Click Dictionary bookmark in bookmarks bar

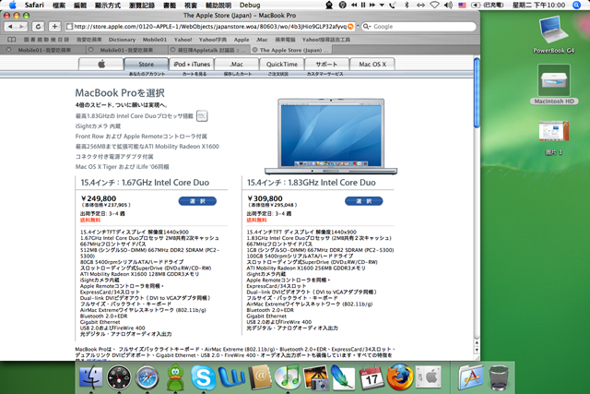click(122, 40)
